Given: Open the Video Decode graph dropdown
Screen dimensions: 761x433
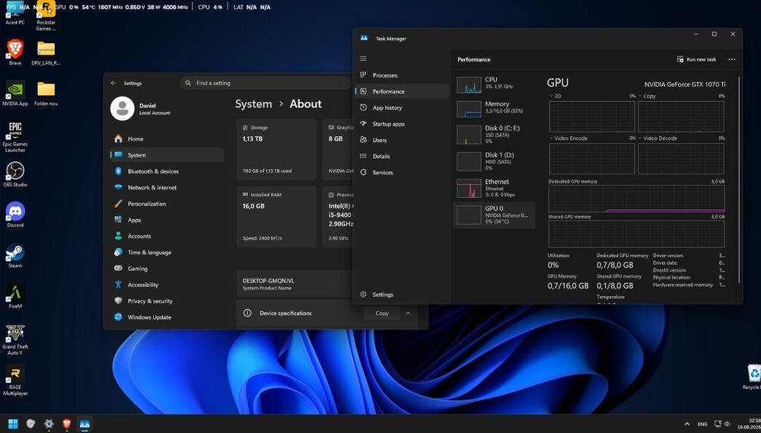Looking at the screenshot, I should click(658, 138).
